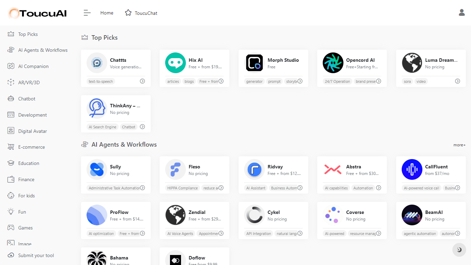Screen dimensions: 471x265
Task: Click Submit your tool link
Action: 36,255
